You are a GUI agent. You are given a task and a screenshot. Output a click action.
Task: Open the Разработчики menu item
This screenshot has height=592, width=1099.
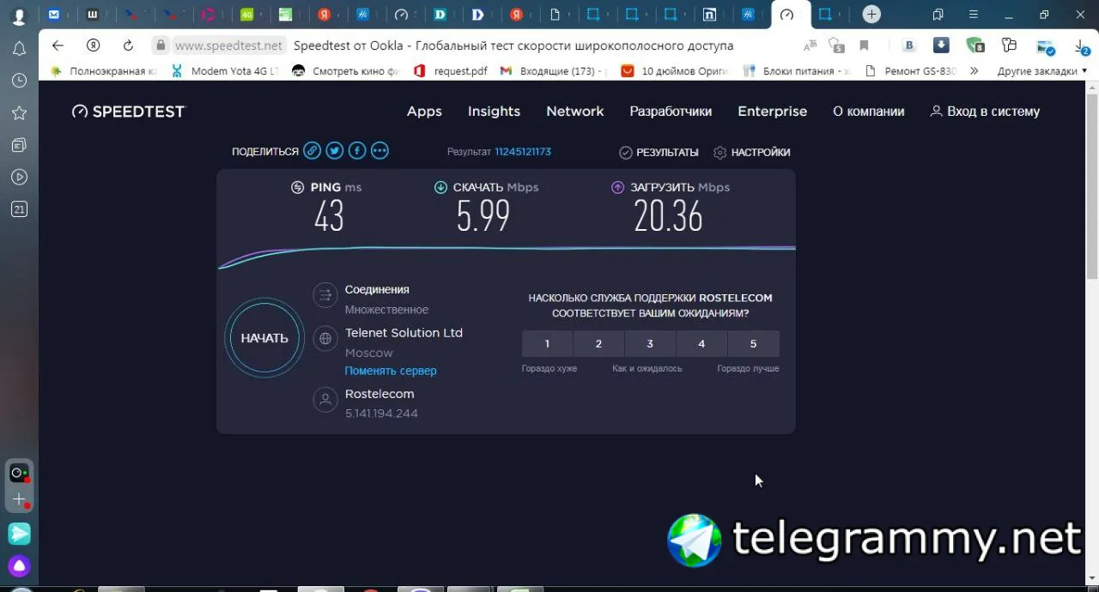click(671, 112)
